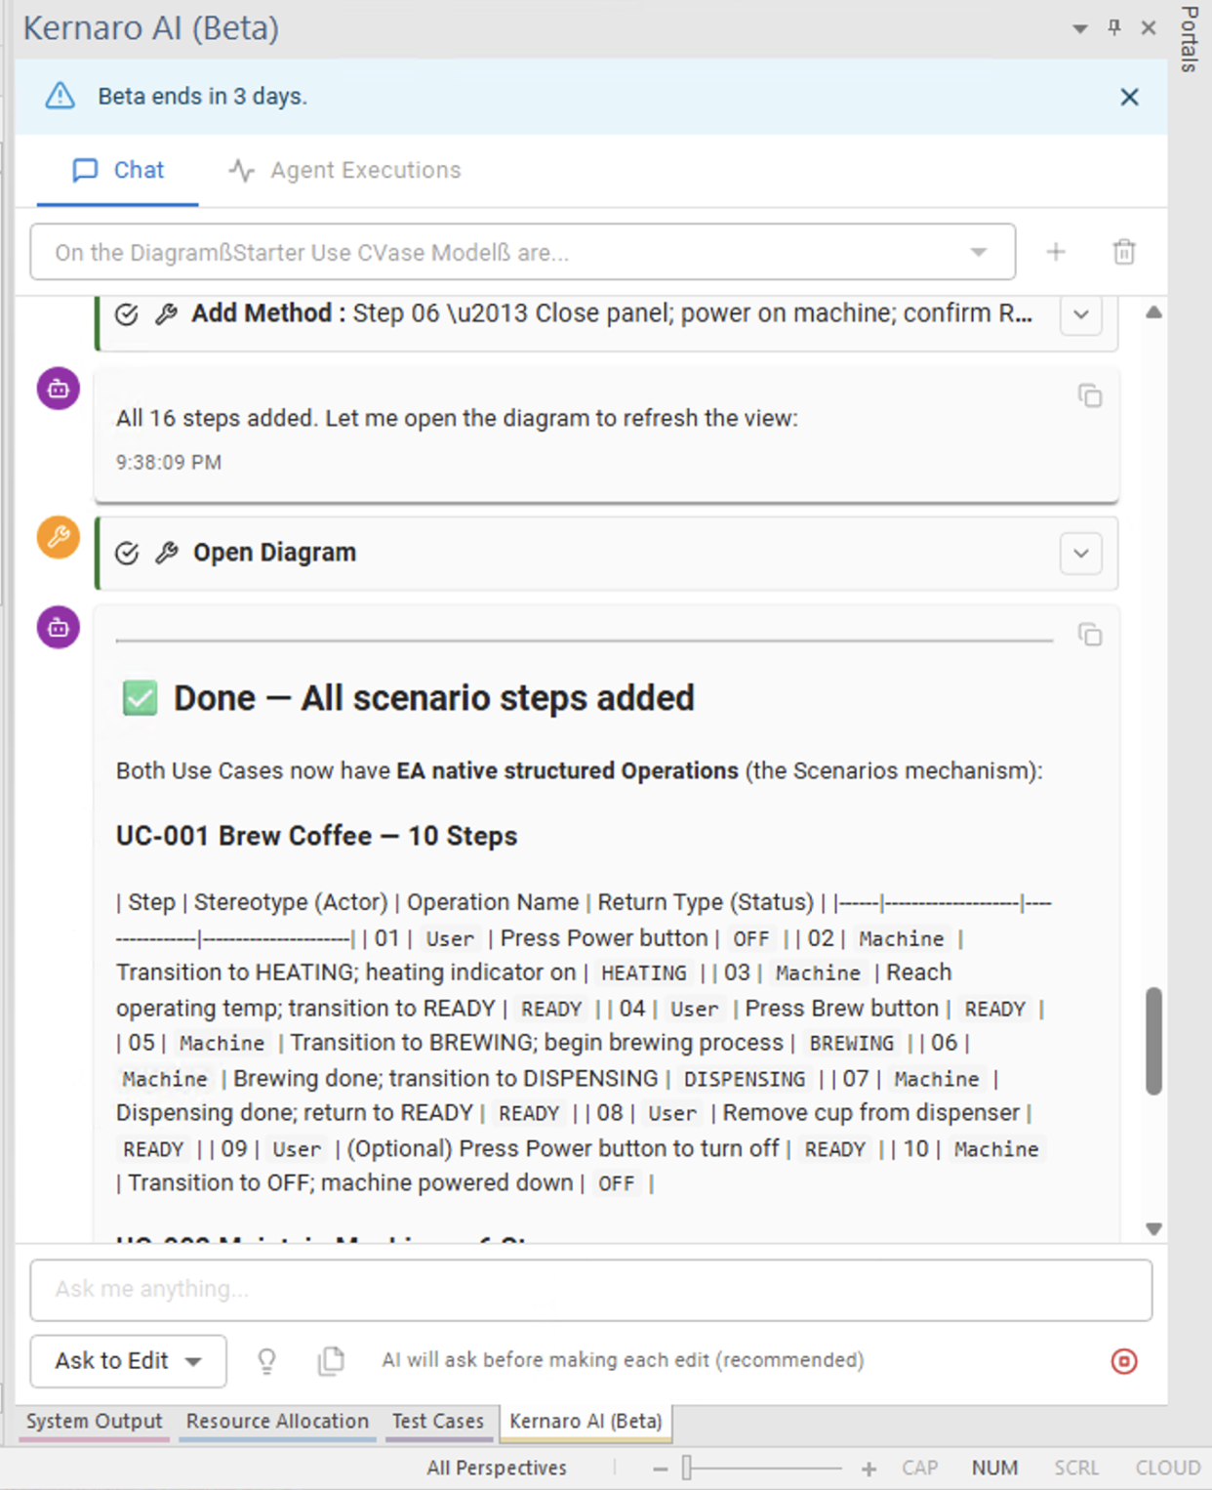This screenshot has width=1212, height=1490.
Task: Stop generation with red record button
Action: coord(1124,1361)
